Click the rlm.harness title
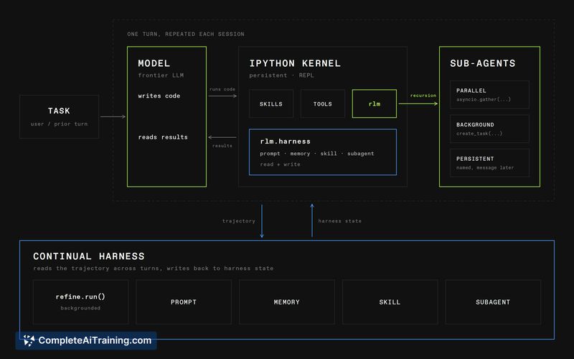This screenshot has width=574, height=359. pyautogui.click(x=285, y=141)
